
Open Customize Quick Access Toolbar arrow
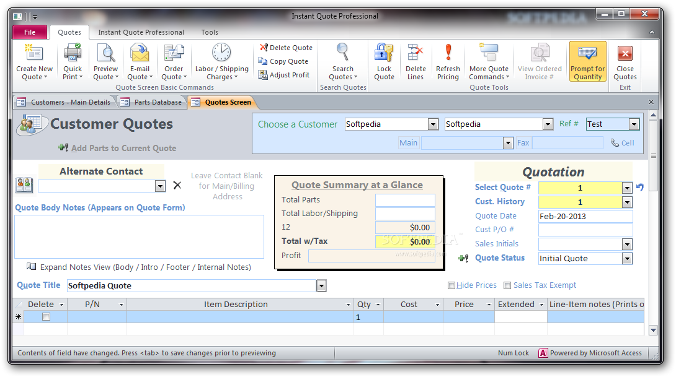pyautogui.click(x=35, y=17)
